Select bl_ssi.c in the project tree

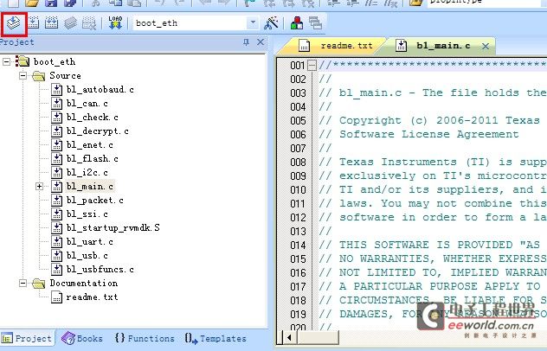pyautogui.click(x=87, y=214)
